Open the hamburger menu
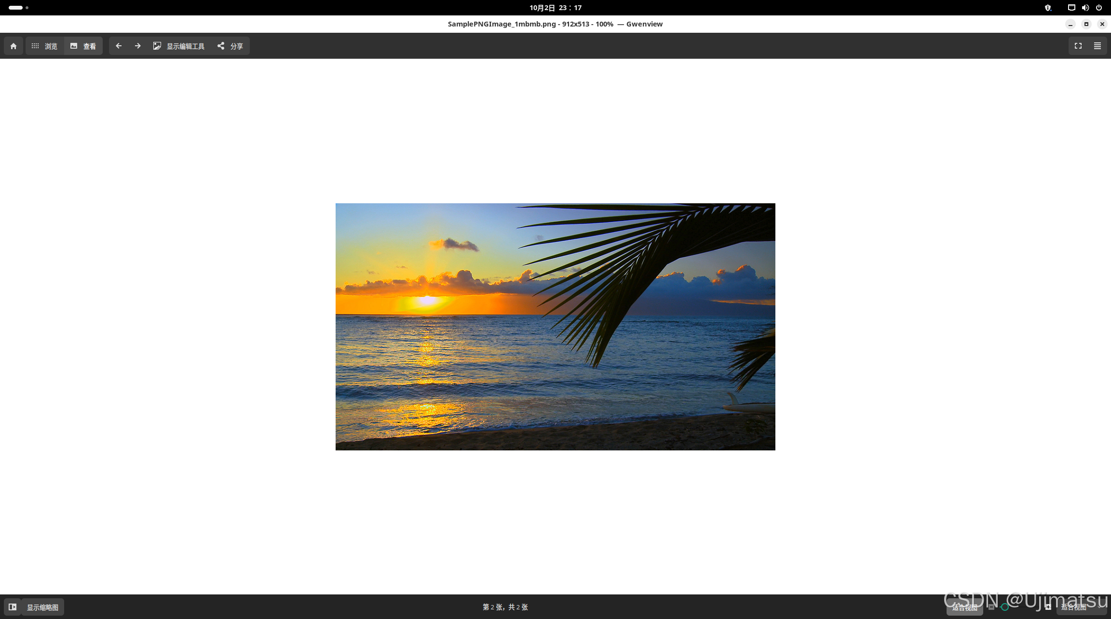Image resolution: width=1111 pixels, height=619 pixels. pyautogui.click(x=1097, y=46)
